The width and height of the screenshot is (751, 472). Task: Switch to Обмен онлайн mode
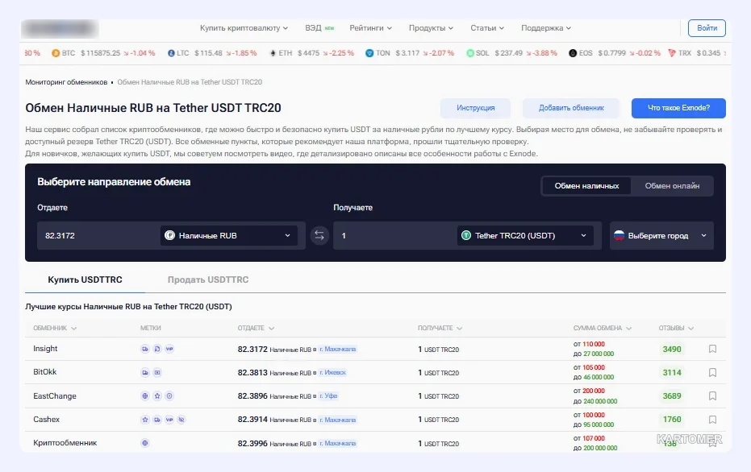tap(672, 186)
